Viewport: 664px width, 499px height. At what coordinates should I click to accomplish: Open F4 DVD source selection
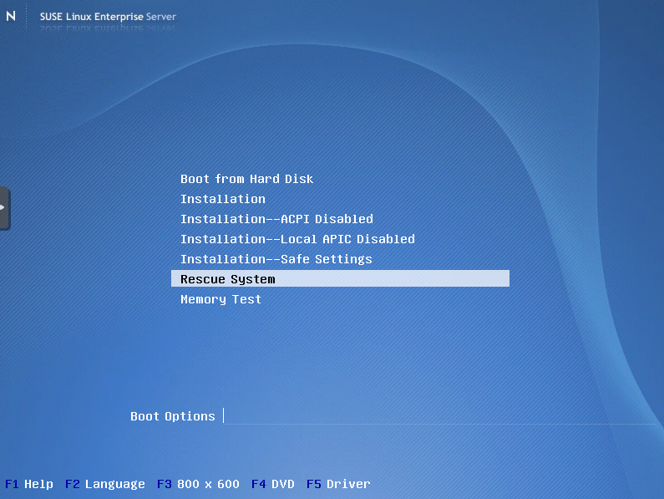(273, 484)
